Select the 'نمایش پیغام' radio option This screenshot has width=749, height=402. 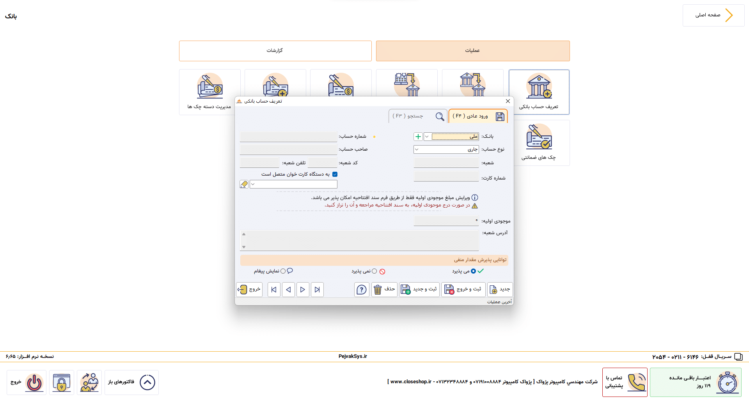283,271
